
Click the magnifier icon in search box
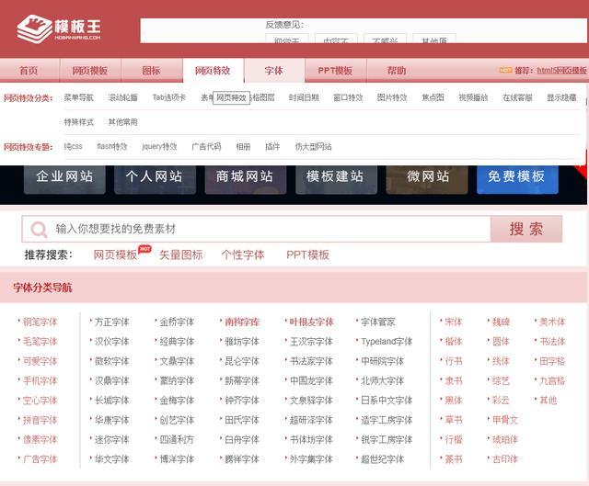(x=39, y=229)
